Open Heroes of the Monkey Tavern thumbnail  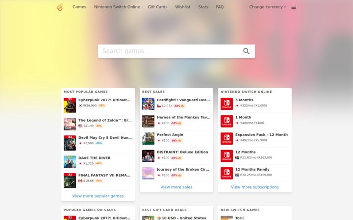coord(148,121)
